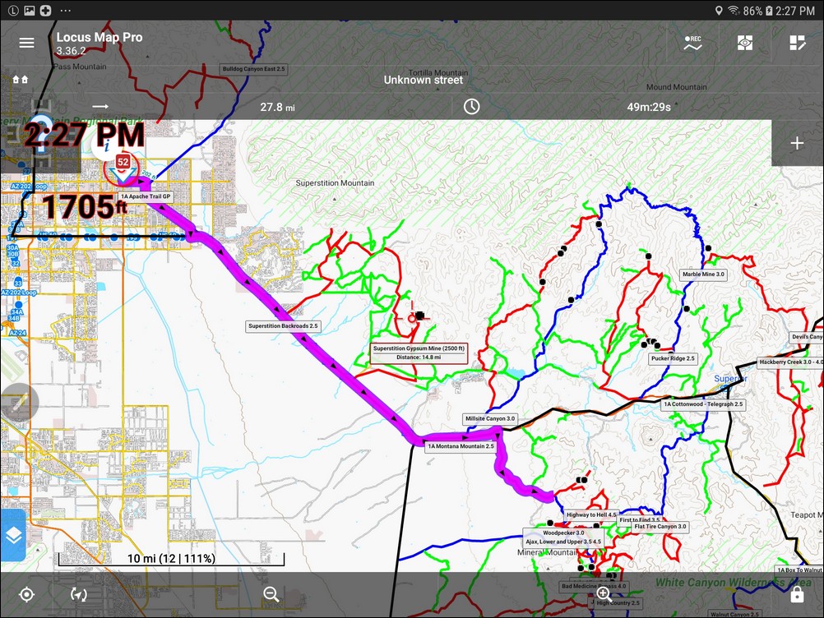Open the hamburger main menu
Image resolution: width=824 pixels, height=618 pixels.
pos(26,43)
